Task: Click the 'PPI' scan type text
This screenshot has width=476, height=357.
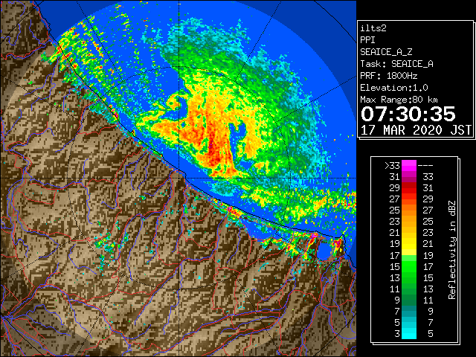Action: [367, 40]
